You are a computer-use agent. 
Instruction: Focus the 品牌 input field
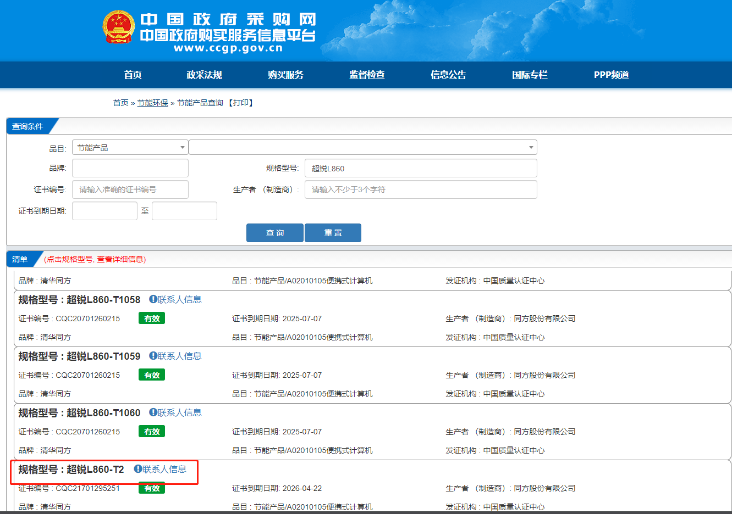[x=130, y=168]
